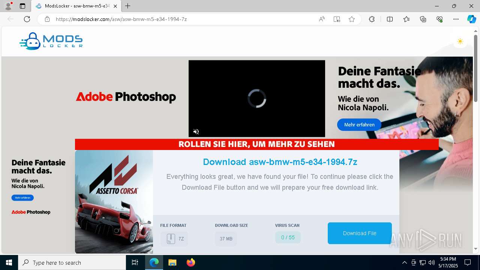View site information lock icon
The height and width of the screenshot is (270, 480).
tap(47, 19)
